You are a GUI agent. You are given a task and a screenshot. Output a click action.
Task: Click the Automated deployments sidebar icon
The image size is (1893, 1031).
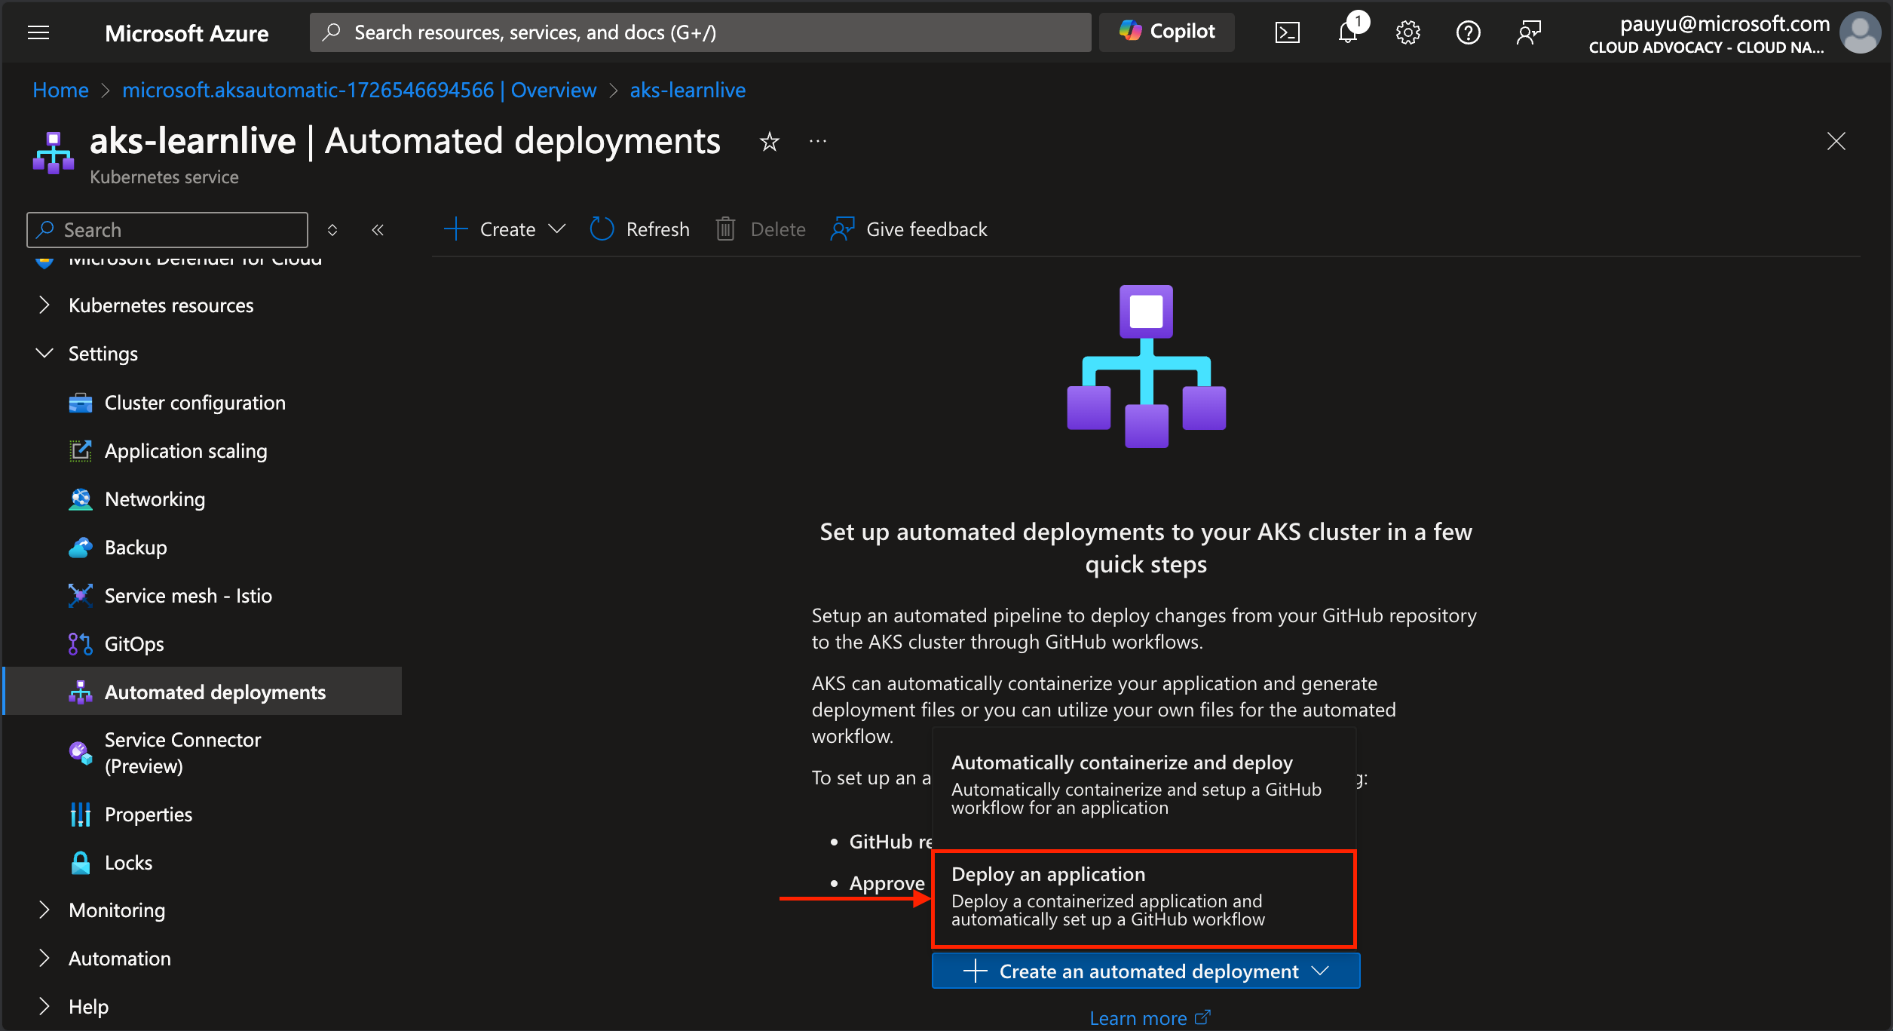click(78, 691)
